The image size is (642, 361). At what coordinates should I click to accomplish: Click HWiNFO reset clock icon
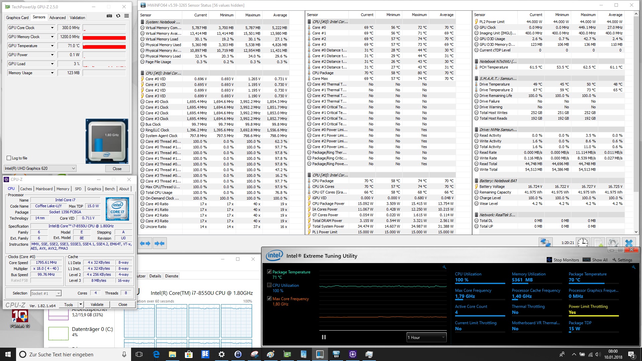coord(583,243)
